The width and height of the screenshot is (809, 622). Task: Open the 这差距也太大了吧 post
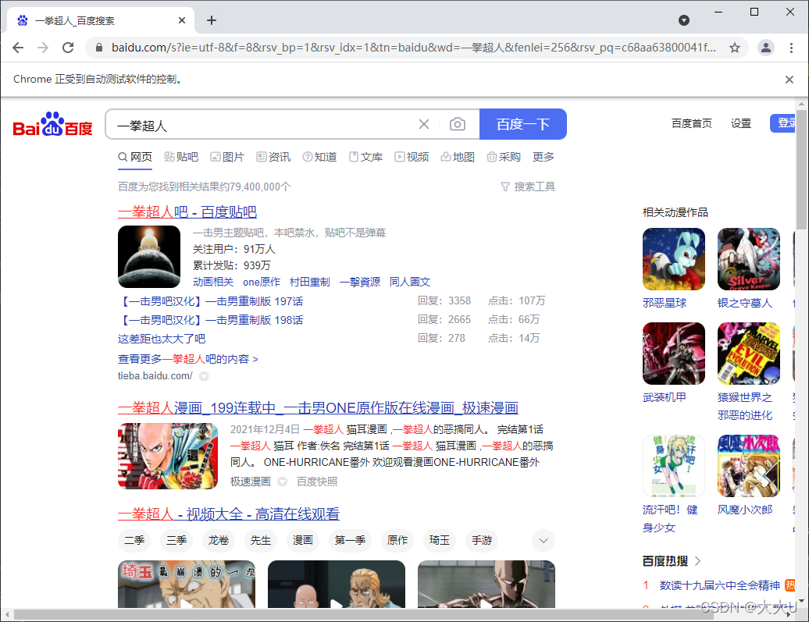(x=162, y=339)
